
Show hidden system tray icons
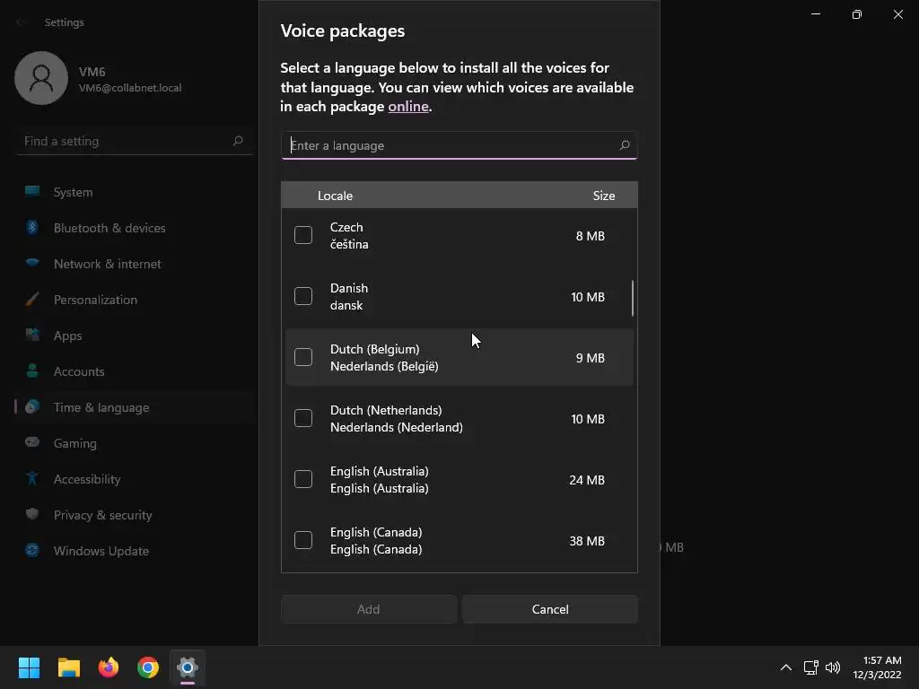pyautogui.click(x=786, y=667)
